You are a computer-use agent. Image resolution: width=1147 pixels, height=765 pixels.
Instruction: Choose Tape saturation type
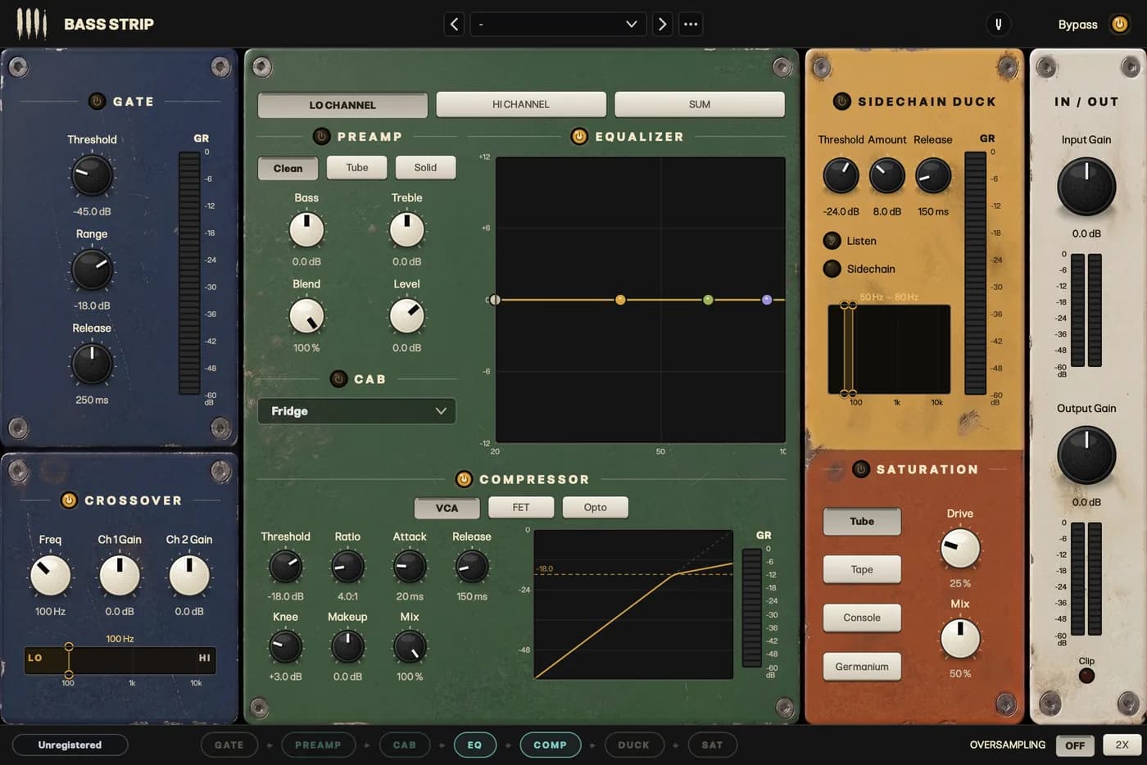coord(862,569)
